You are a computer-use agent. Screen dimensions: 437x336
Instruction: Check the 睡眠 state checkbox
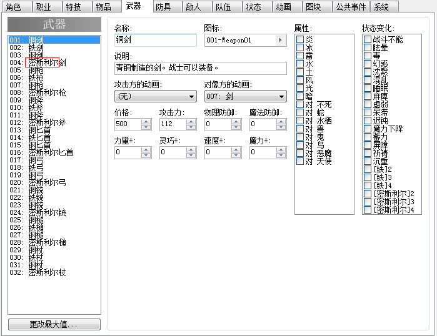tap(368, 88)
